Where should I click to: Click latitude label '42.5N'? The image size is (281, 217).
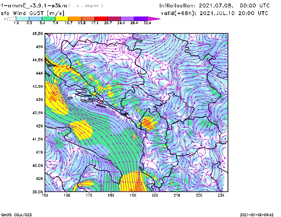tap(38, 113)
